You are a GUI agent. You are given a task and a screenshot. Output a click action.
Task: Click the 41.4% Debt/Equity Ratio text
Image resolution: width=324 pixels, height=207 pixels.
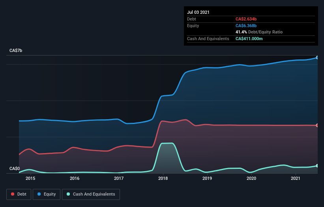click(x=259, y=32)
